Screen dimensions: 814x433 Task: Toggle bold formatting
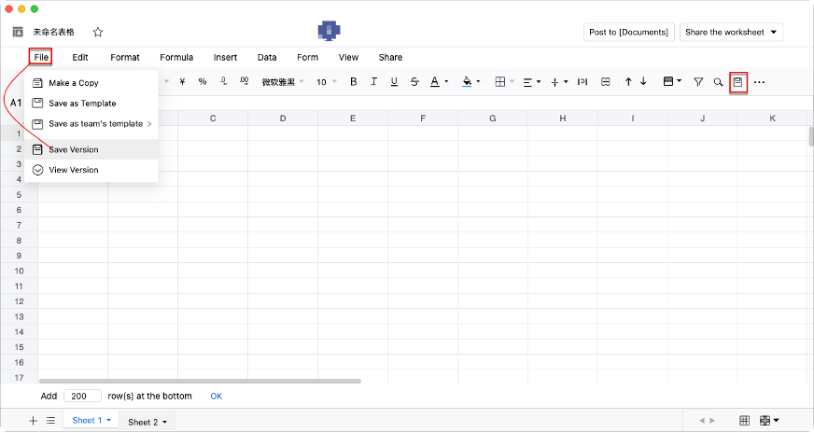point(354,82)
